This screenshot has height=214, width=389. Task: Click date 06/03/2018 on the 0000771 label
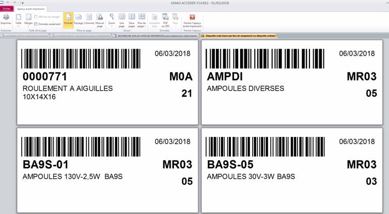click(173, 53)
